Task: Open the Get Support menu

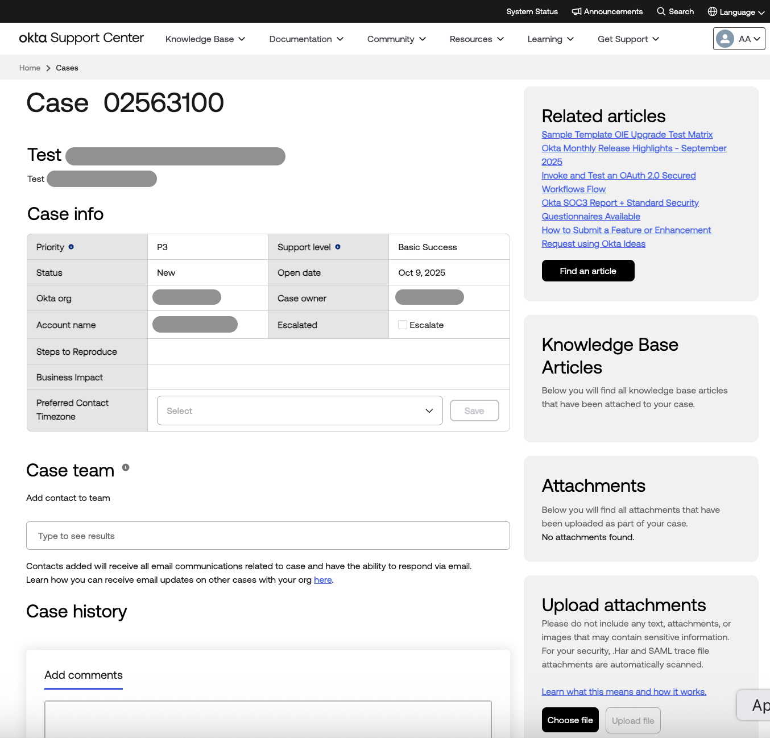Action: [628, 39]
